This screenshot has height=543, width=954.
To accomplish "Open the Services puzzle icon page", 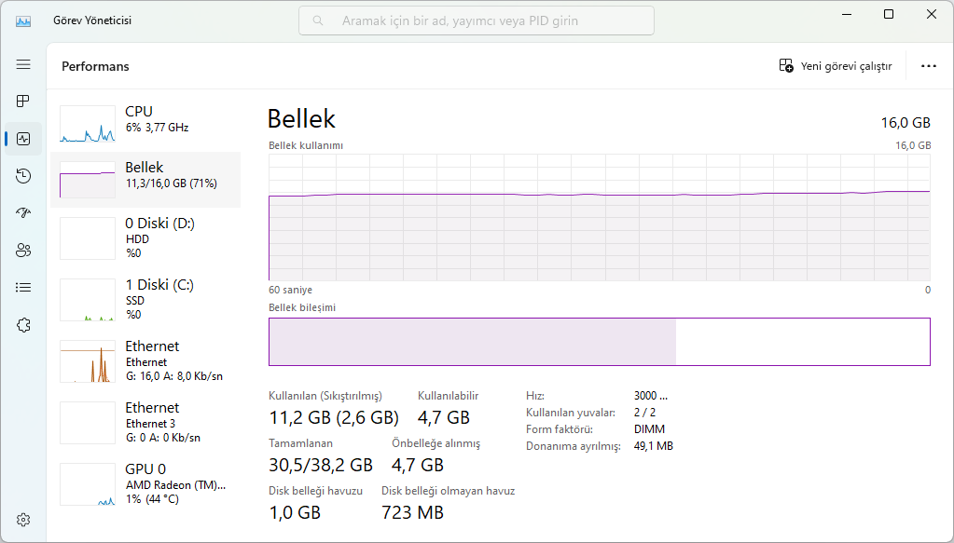I will (x=23, y=324).
